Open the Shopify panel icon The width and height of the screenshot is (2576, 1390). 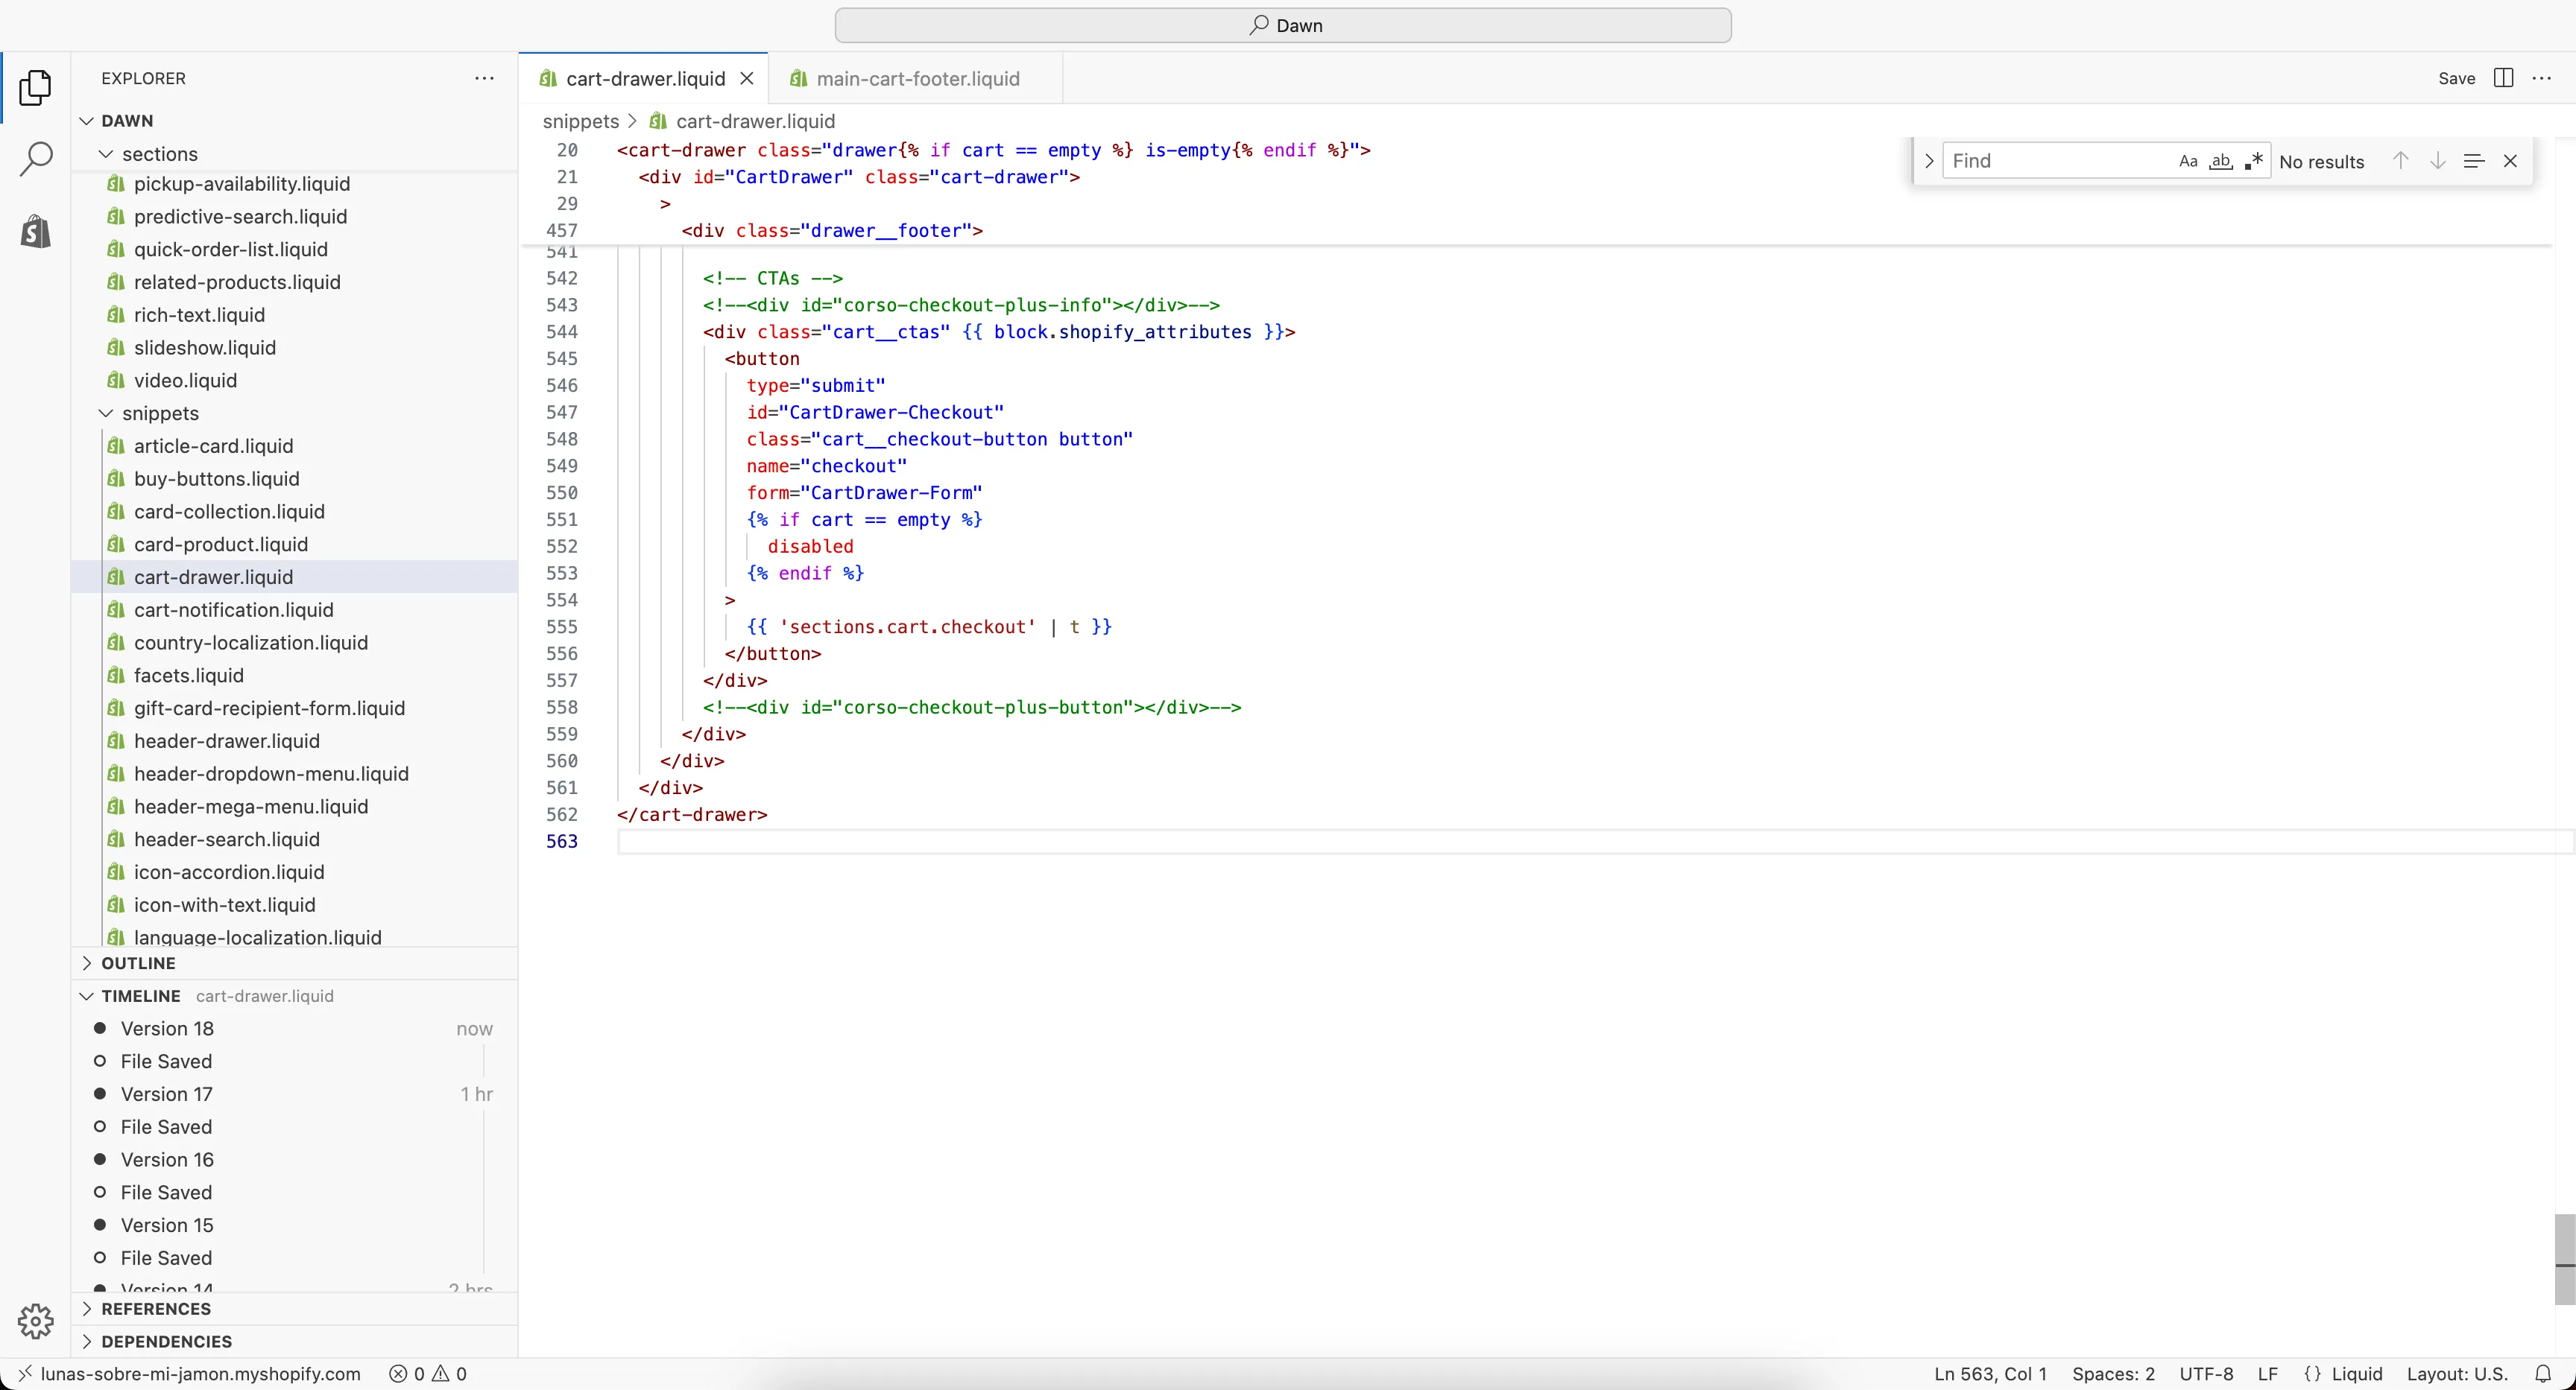36,231
